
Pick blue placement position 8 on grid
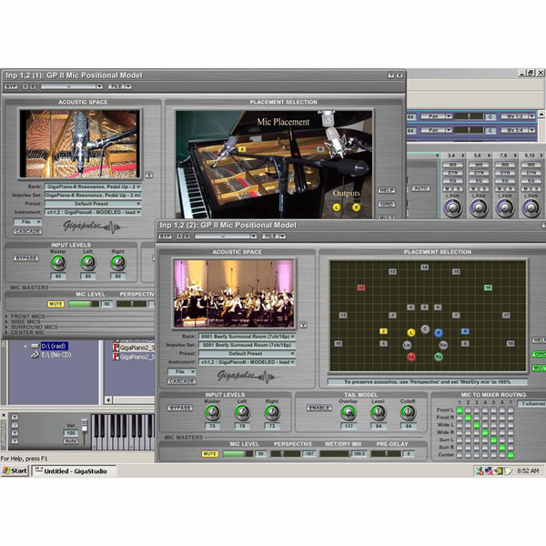(465, 331)
